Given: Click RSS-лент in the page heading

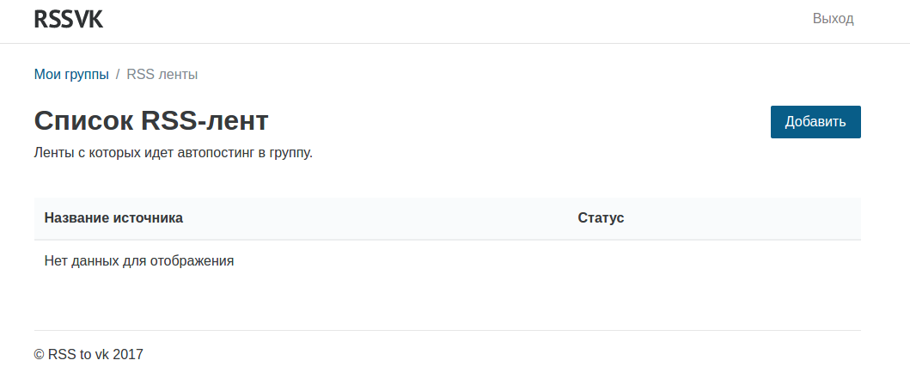Looking at the screenshot, I should pyautogui.click(x=205, y=121).
